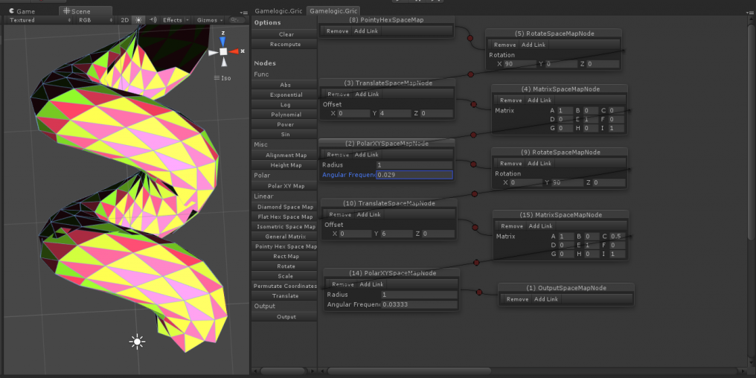The image size is (756, 378).
Task: Toggle scene audio speaker icon
Action: point(153,20)
